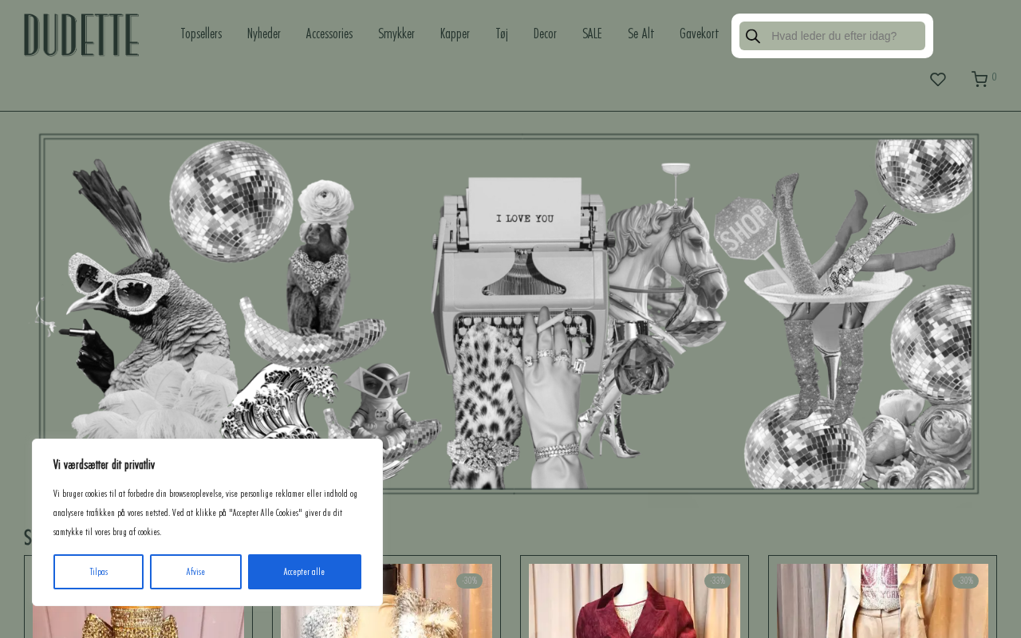Focus the 'Hvad leder du efter idag?' search field

tap(832, 36)
